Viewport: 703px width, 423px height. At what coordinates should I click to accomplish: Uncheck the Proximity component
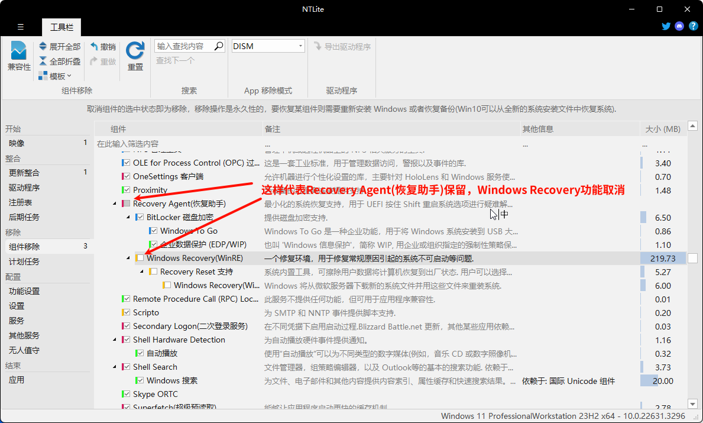[127, 190]
